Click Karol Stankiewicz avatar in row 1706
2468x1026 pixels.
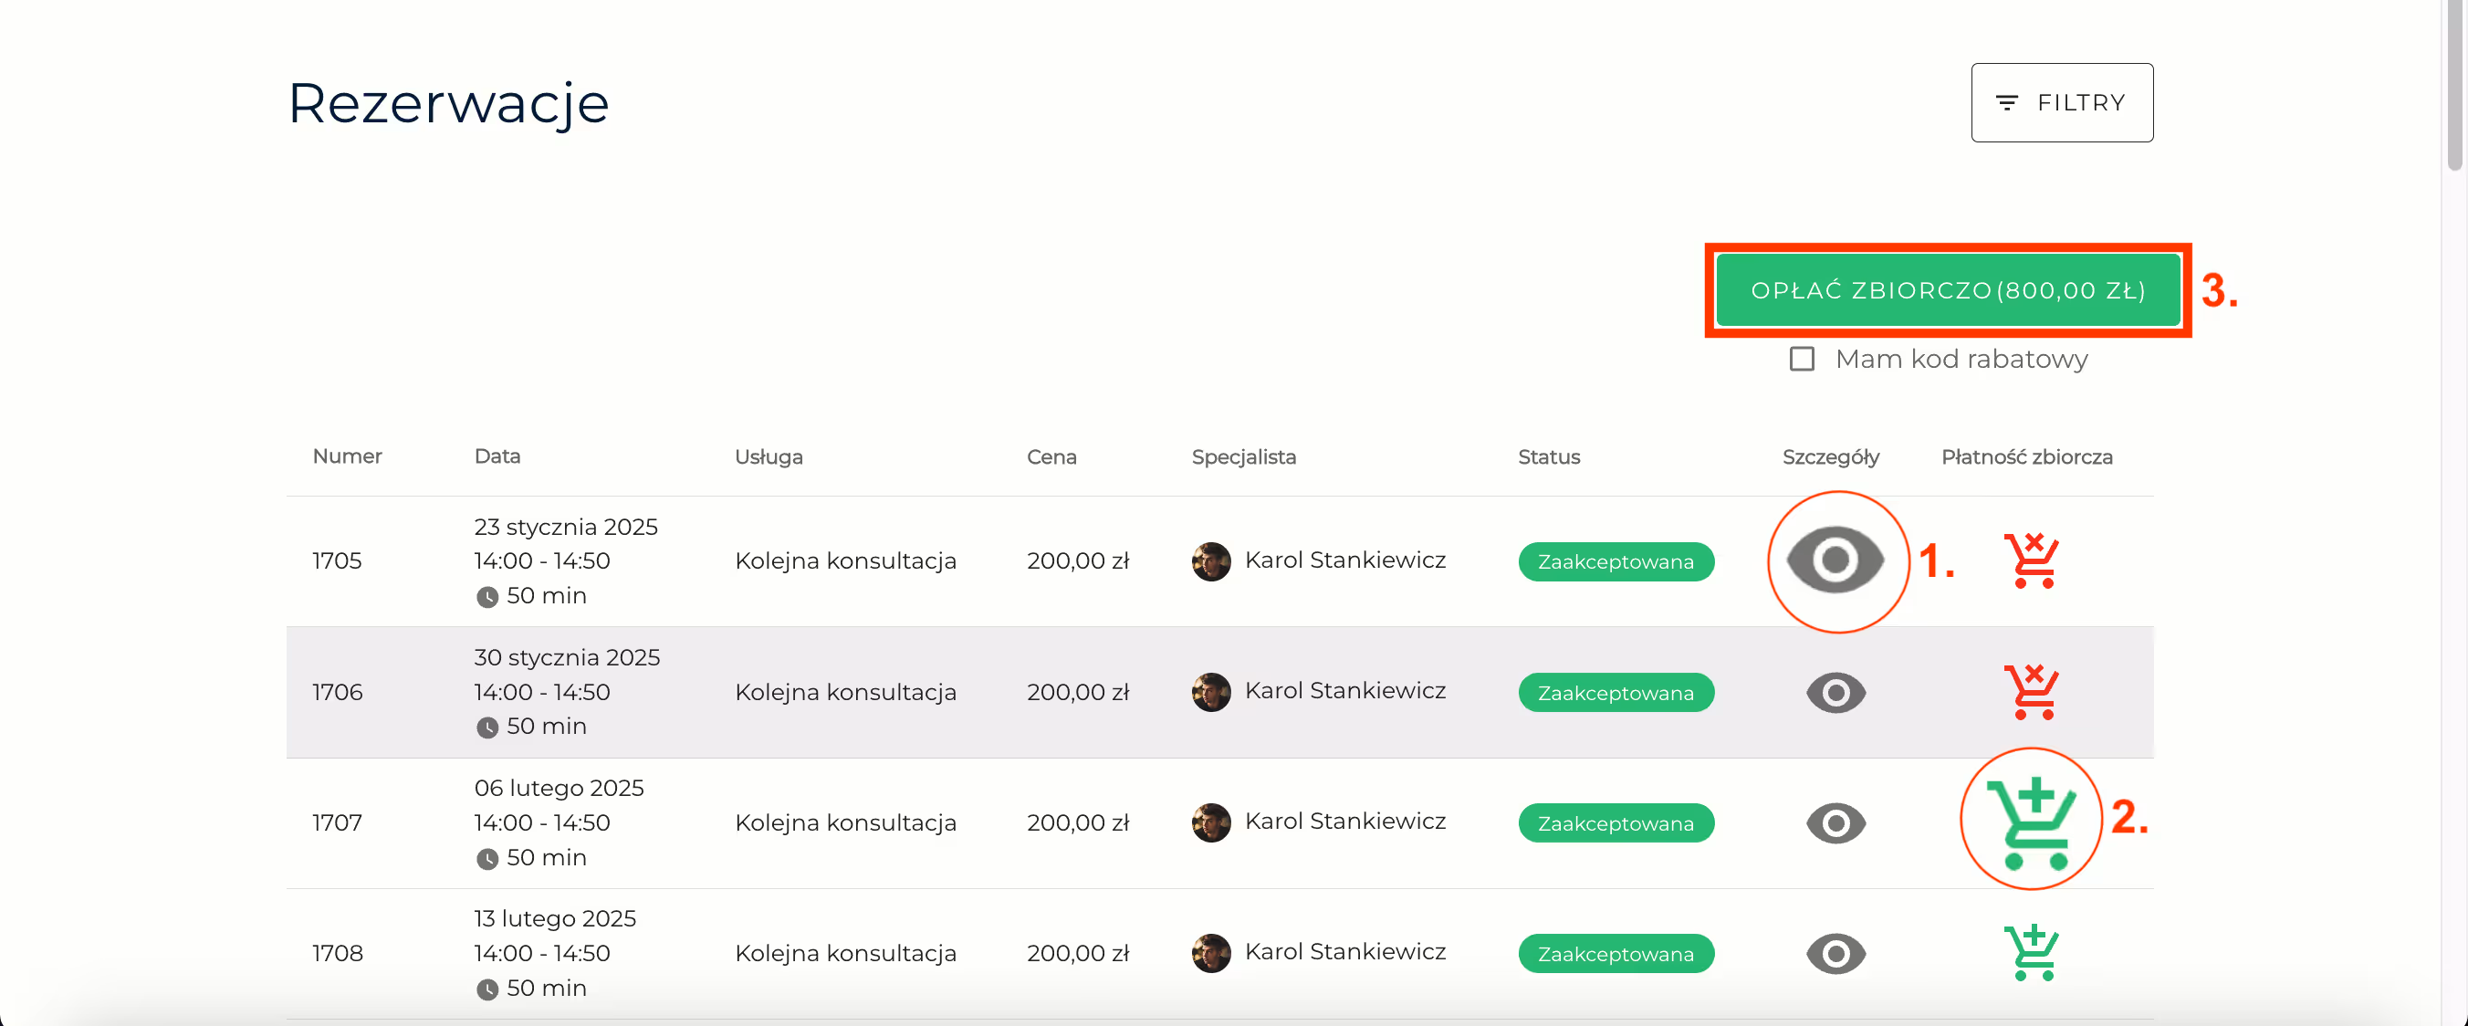pos(1210,692)
